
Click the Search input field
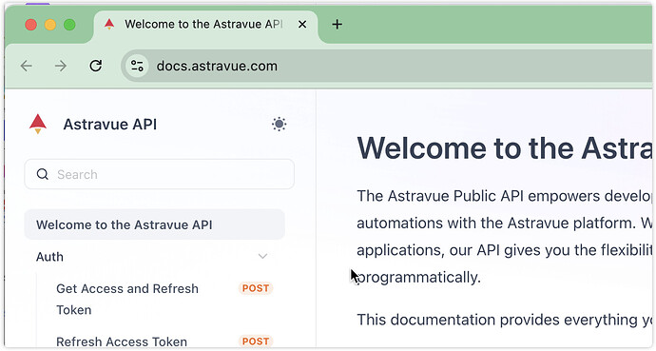(x=160, y=174)
